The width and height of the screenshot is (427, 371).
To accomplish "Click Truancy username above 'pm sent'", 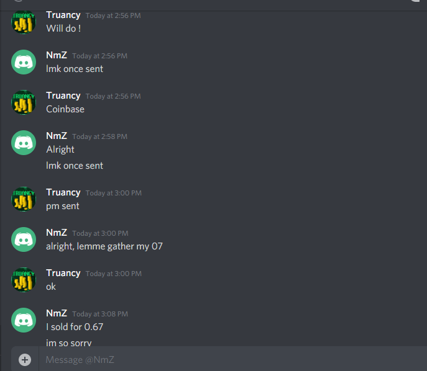I will pyautogui.click(x=63, y=192).
